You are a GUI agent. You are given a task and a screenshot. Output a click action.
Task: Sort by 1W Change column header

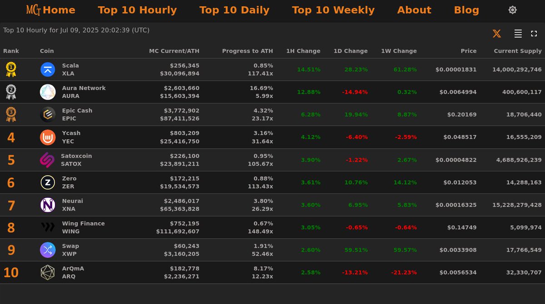(399, 51)
